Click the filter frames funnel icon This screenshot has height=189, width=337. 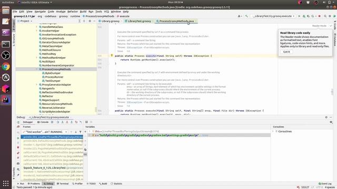tap(80, 132)
